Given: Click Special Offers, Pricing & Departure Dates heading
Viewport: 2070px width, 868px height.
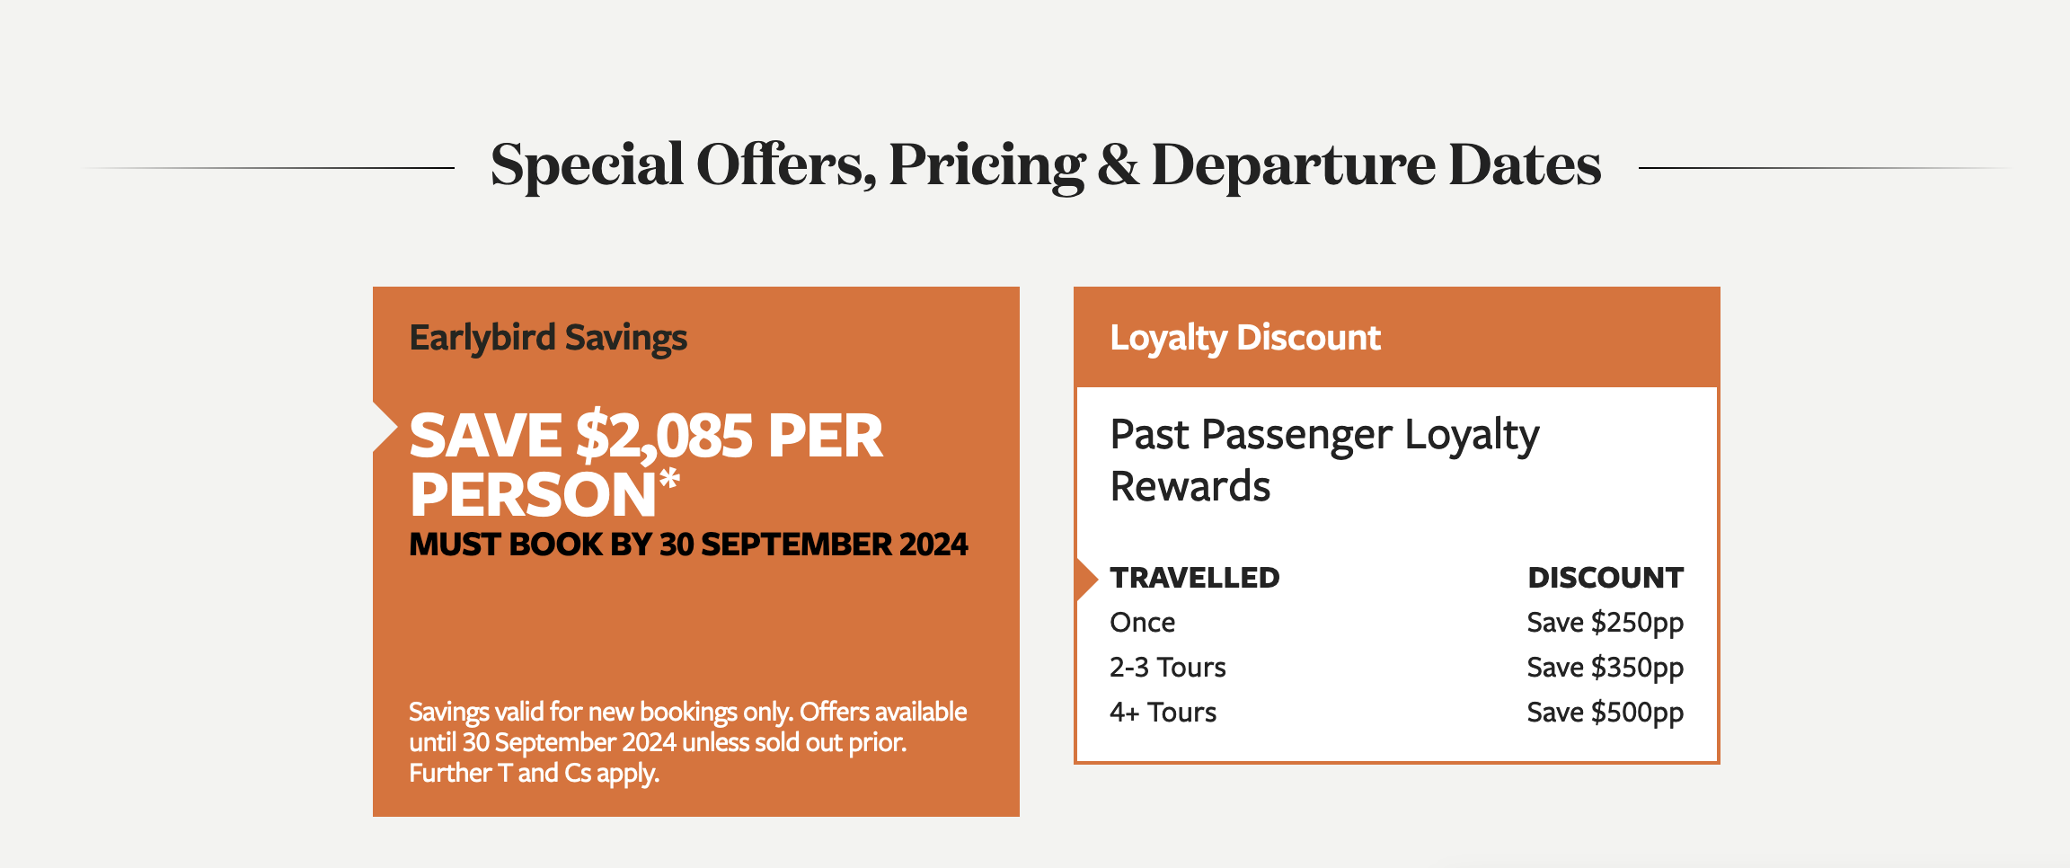Looking at the screenshot, I should point(1046,165).
